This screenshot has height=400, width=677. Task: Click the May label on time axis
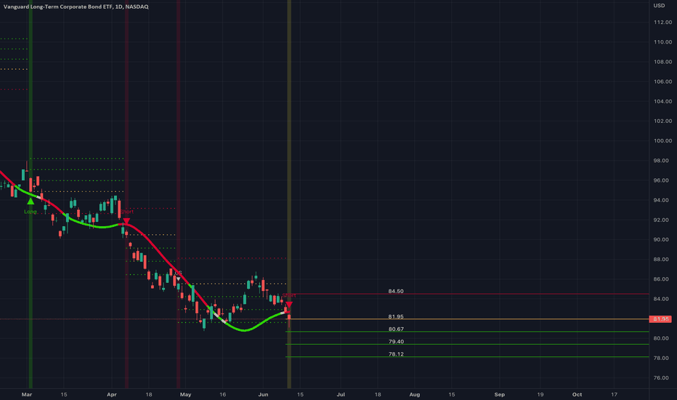point(186,394)
